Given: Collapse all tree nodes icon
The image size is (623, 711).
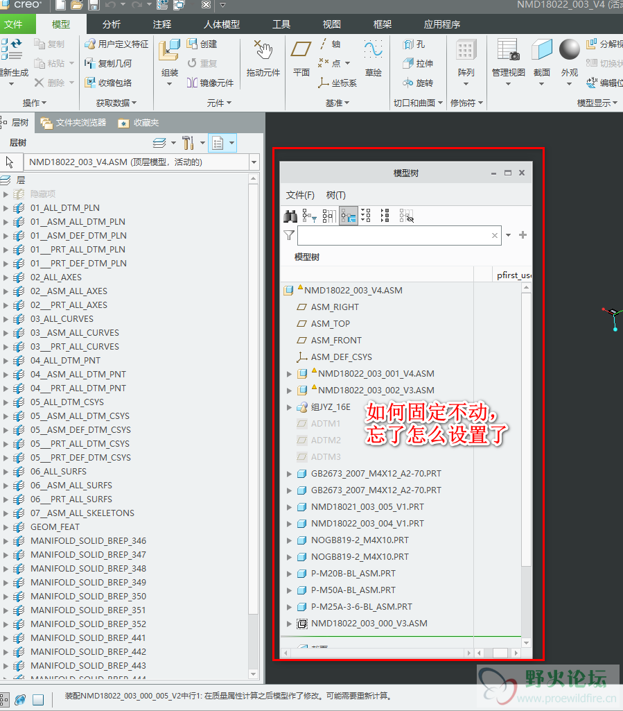Looking at the screenshot, I should (x=385, y=216).
